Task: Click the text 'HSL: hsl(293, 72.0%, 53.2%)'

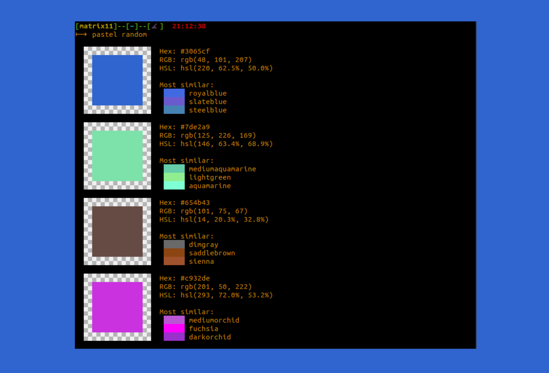Action: click(x=216, y=295)
